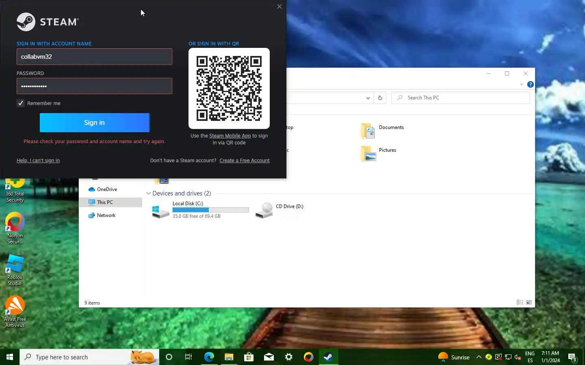
Task: Open Norton Security desktop shortcut
Action: (15, 228)
